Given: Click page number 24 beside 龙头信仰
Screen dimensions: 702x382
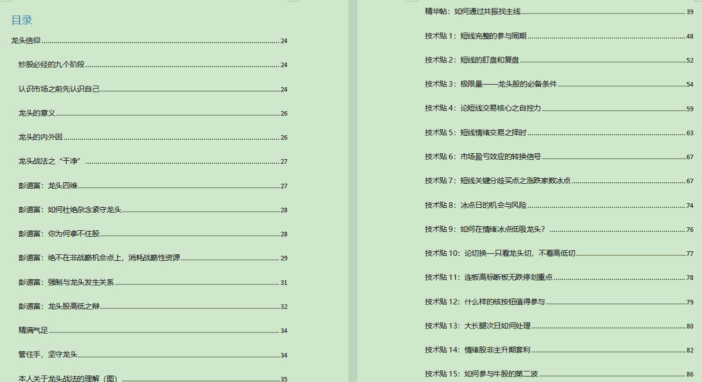Looking at the screenshot, I should pyautogui.click(x=283, y=41).
